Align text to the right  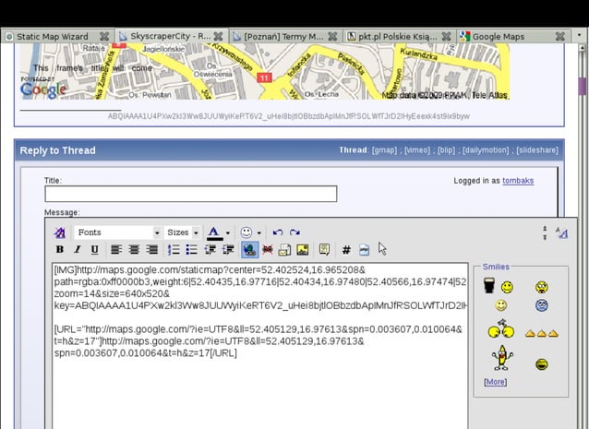click(x=150, y=249)
